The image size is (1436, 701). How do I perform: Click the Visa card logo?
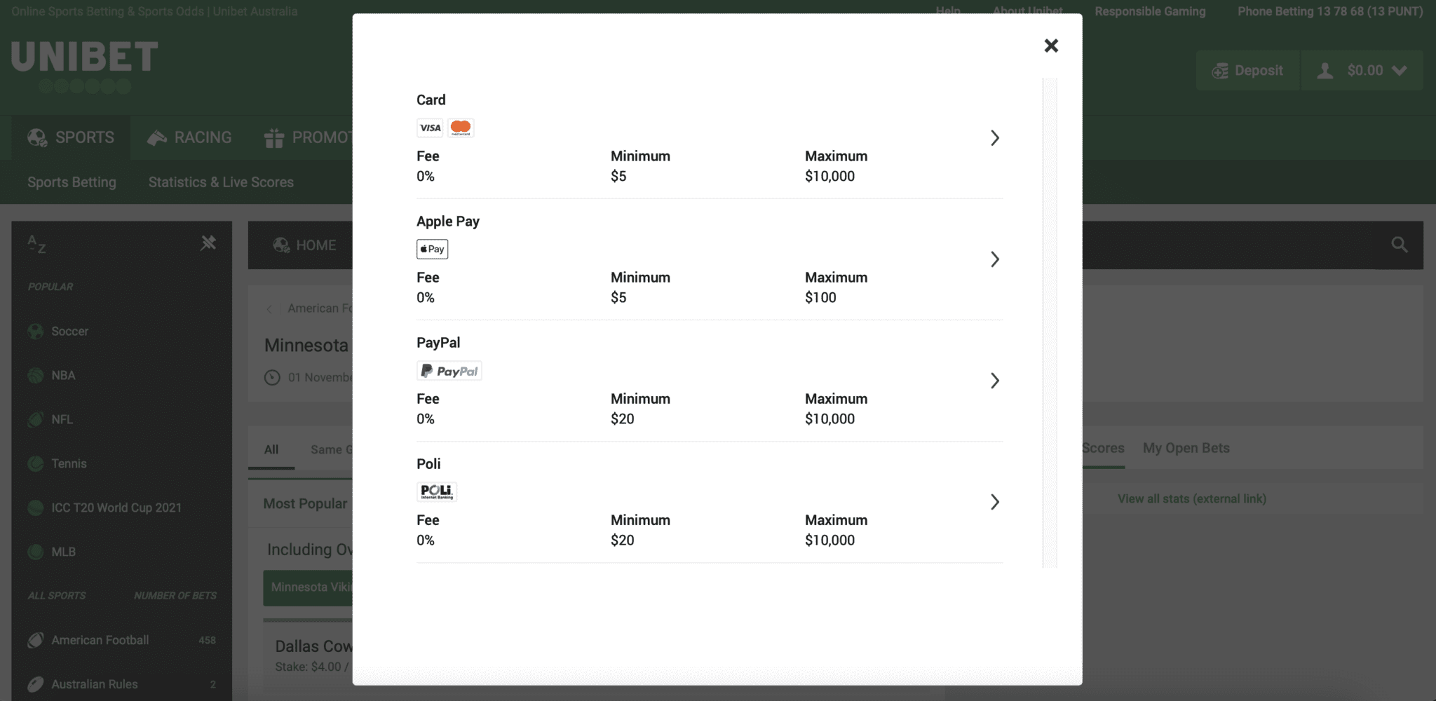tap(430, 128)
